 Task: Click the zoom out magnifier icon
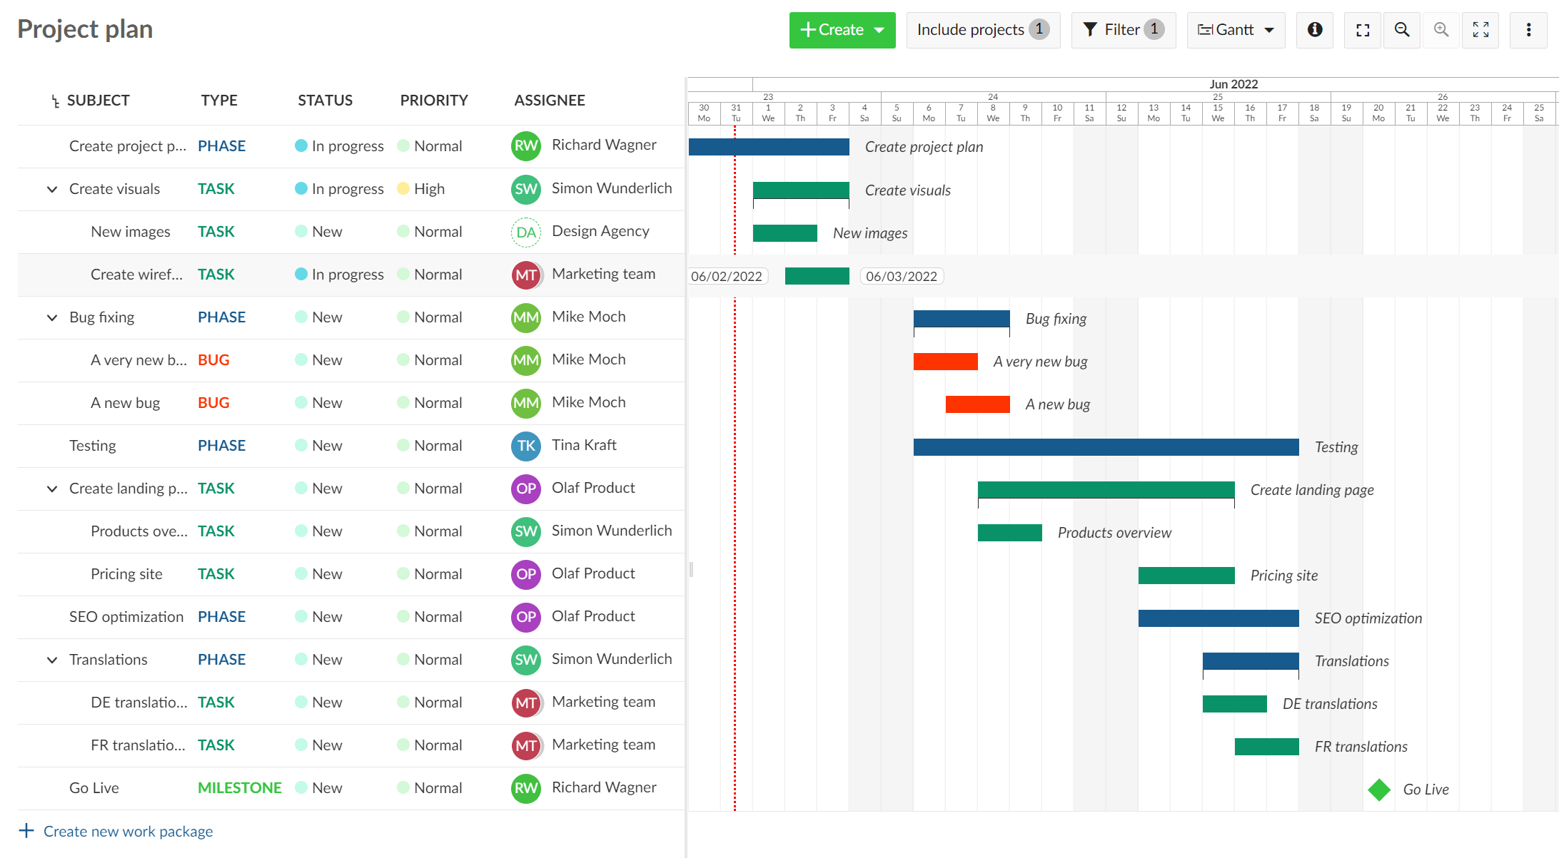click(x=1402, y=30)
